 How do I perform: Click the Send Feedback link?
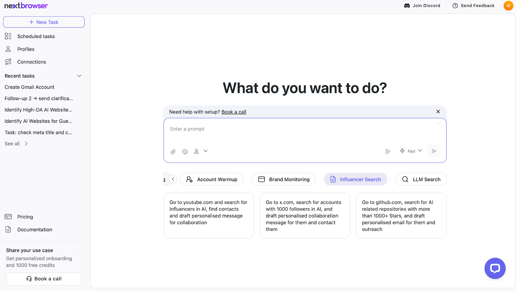[473, 5]
